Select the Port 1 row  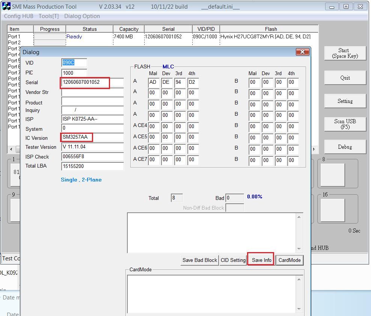pyautogui.click(x=163, y=36)
